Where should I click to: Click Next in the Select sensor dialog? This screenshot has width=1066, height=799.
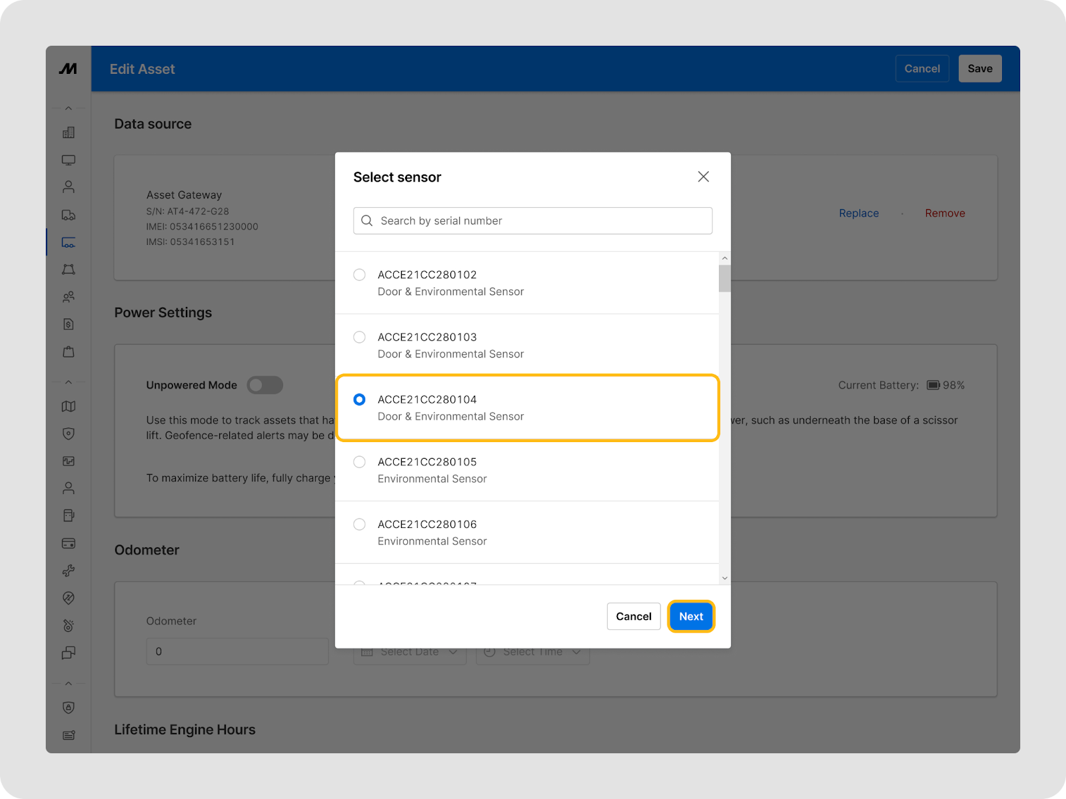tap(691, 617)
